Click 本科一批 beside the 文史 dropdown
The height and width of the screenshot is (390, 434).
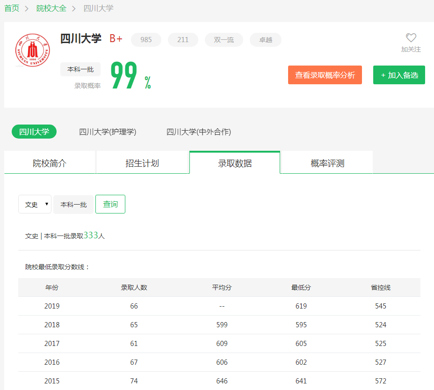tap(73, 205)
